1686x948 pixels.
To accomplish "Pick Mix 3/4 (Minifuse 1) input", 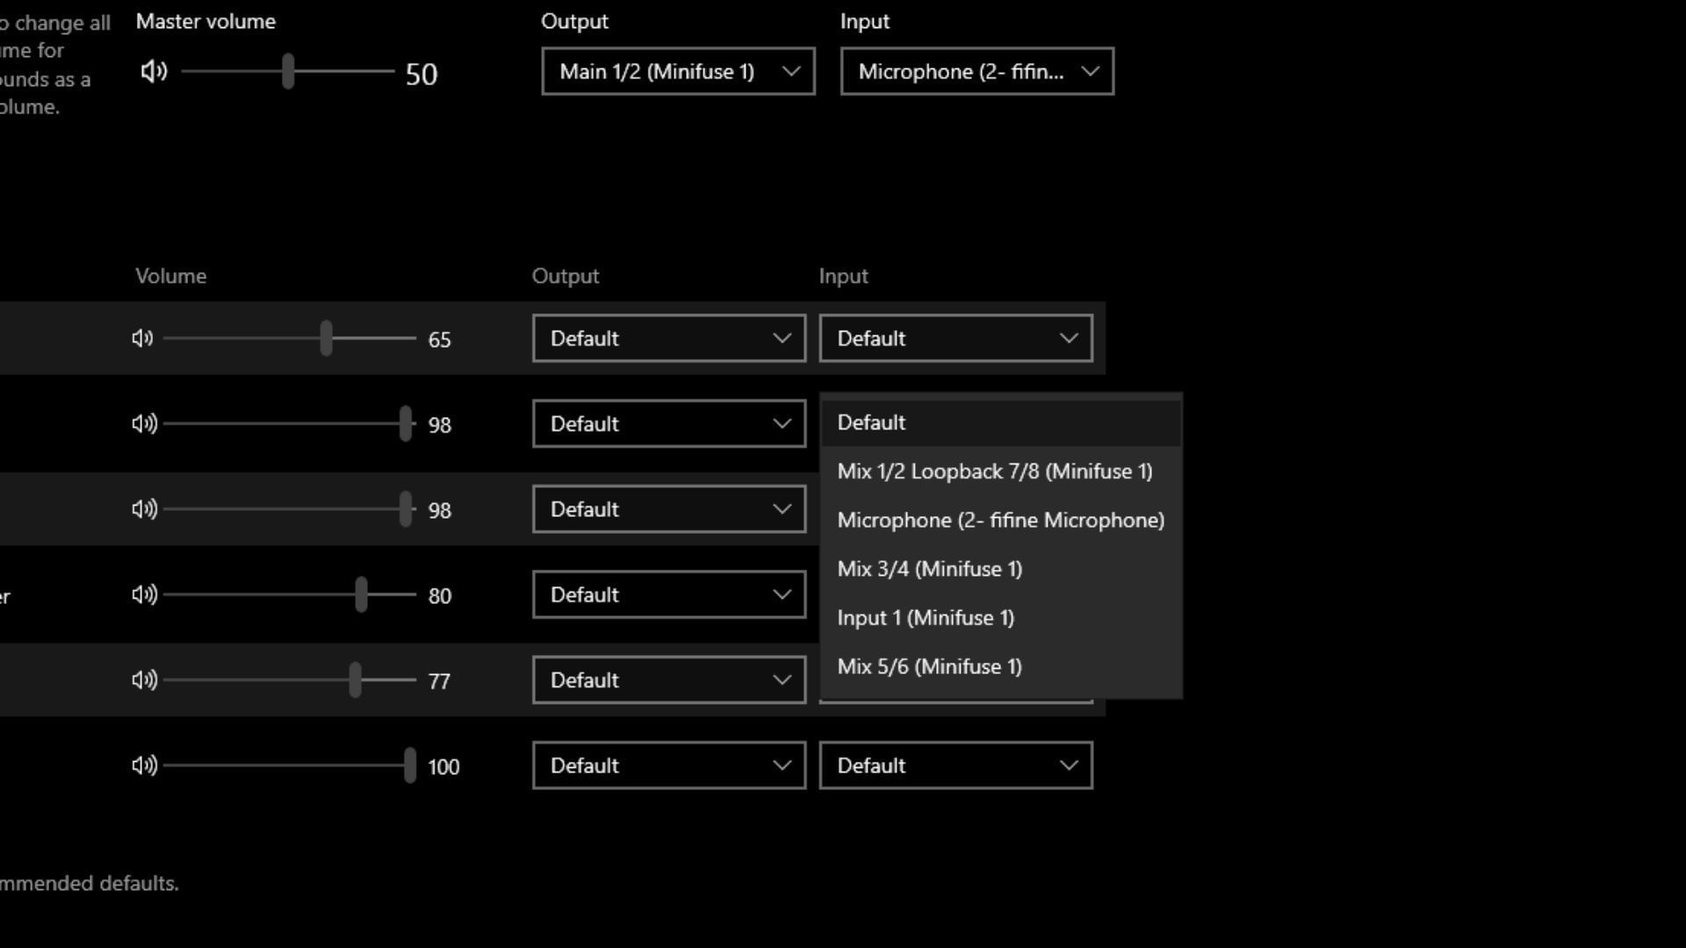I will 930,569.
